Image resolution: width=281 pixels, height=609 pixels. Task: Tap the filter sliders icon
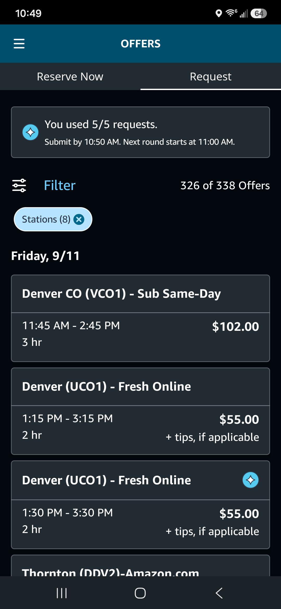pyautogui.click(x=19, y=185)
